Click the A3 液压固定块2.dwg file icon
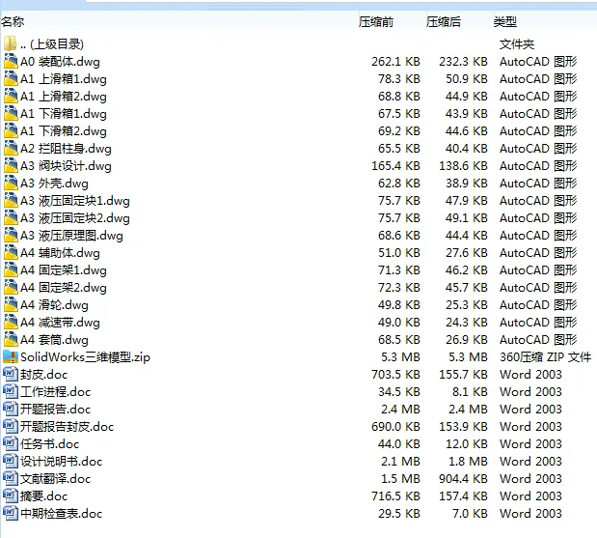Viewport: 597px width, 538px height. point(11,217)
